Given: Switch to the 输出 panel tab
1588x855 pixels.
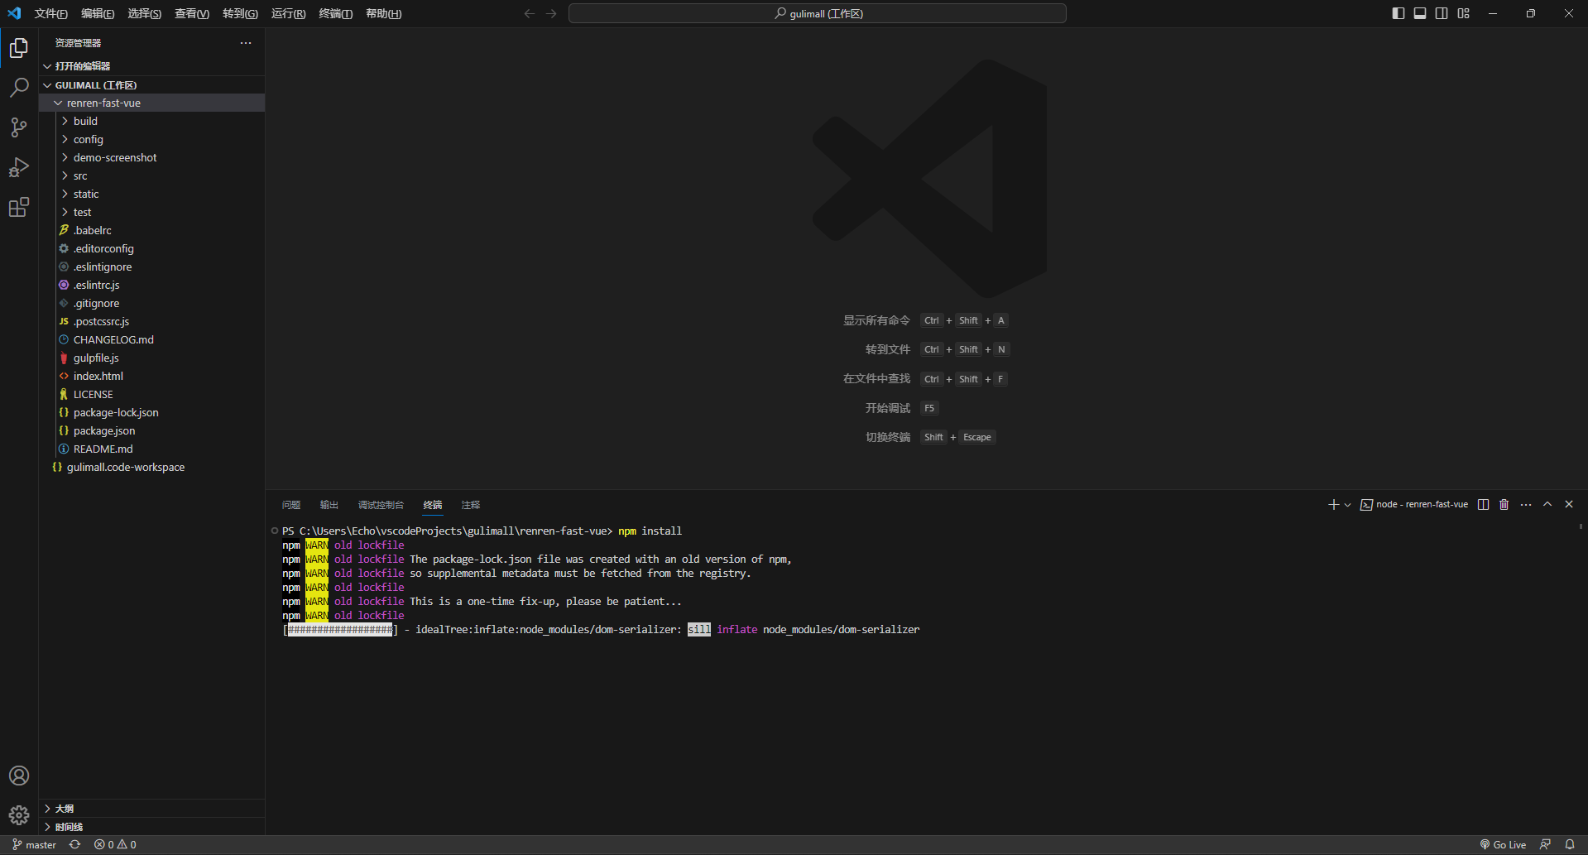Looking at the screenshot, I should click(x=329, y=505).
